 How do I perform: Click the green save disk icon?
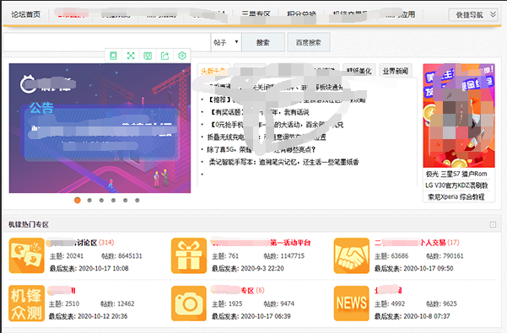pyautogui.click(x=148, y=56)
